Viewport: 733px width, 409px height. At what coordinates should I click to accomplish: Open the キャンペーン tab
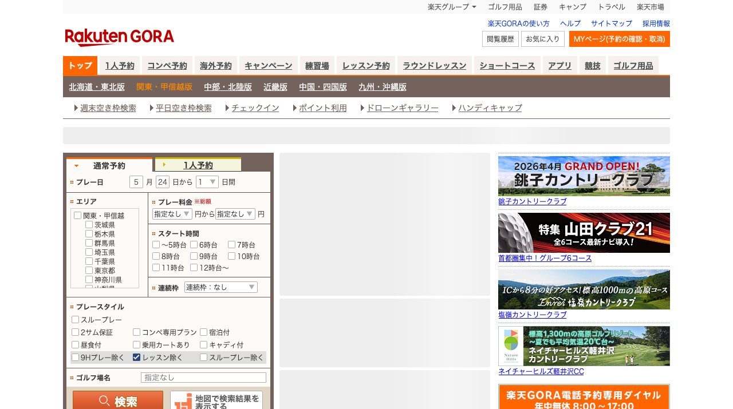[269, 66]
